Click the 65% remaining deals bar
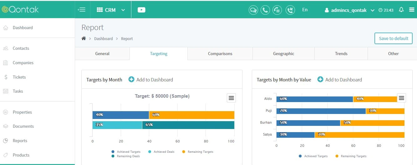The height and width of the screenshot is (165, 417). tap(188, 125)
